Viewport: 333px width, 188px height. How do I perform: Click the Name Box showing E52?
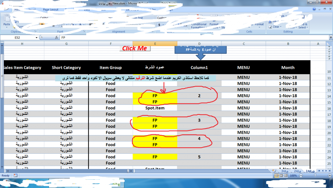[x=17, y=38]
